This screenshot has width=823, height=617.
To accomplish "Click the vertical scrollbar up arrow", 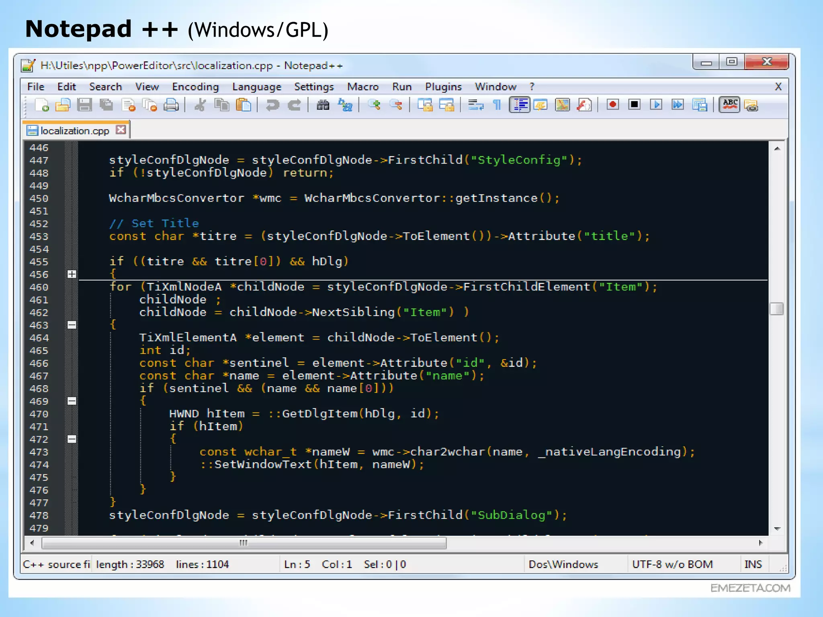I will pos(777,149).
